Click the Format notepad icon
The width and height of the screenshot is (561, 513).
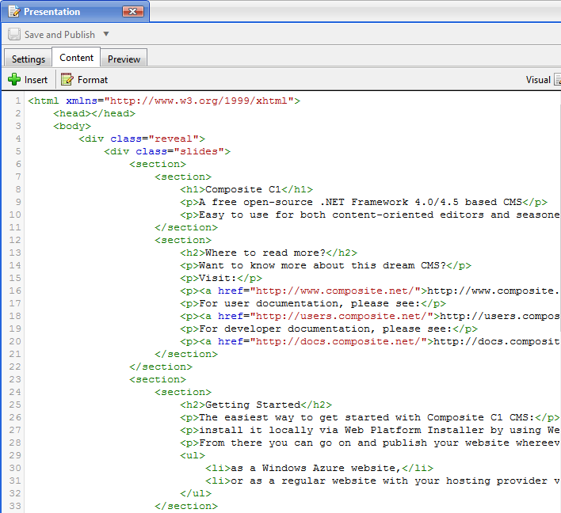coord(67,79)
